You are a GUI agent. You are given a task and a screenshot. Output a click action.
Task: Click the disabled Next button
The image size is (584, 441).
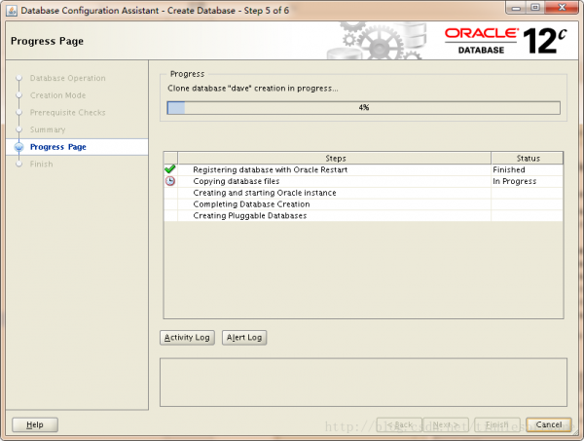tap(446, 424)
